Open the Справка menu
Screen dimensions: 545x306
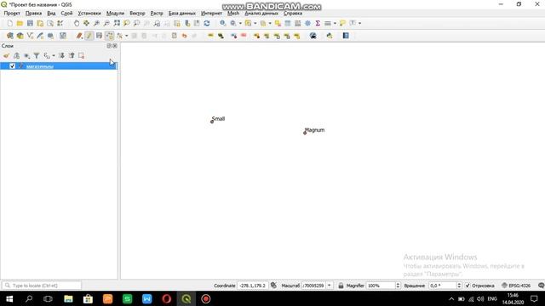click(x=293, y=14)
